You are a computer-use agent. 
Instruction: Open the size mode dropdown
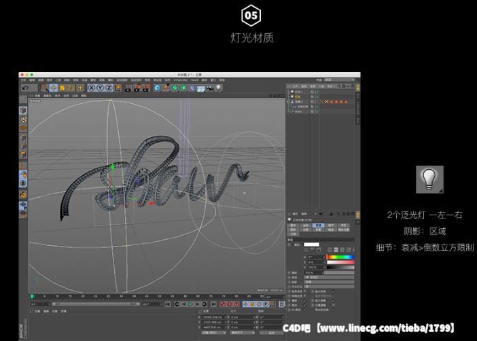coord(243,333)
